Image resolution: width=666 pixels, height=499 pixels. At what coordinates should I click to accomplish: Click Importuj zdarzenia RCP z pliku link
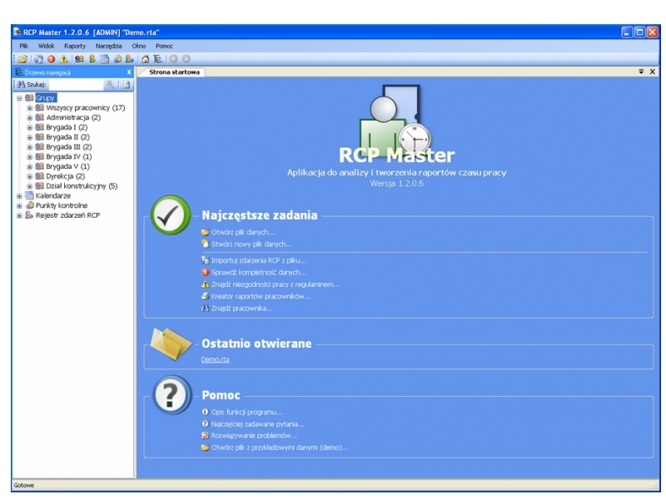click(258, 260)
